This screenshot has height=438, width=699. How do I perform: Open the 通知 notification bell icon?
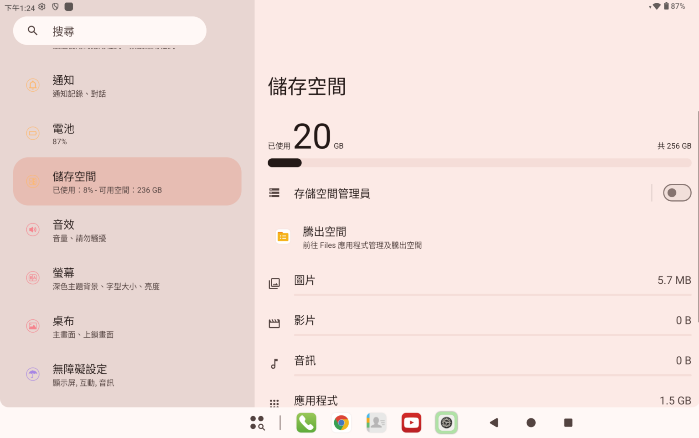click(x=33, y=85)
